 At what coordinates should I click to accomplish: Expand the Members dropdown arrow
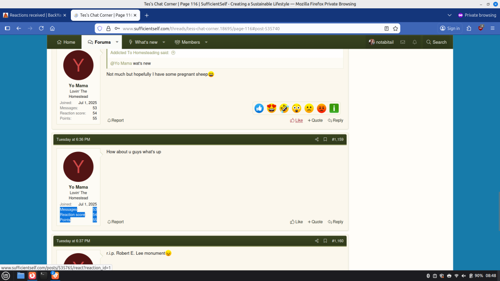(206, 42)
